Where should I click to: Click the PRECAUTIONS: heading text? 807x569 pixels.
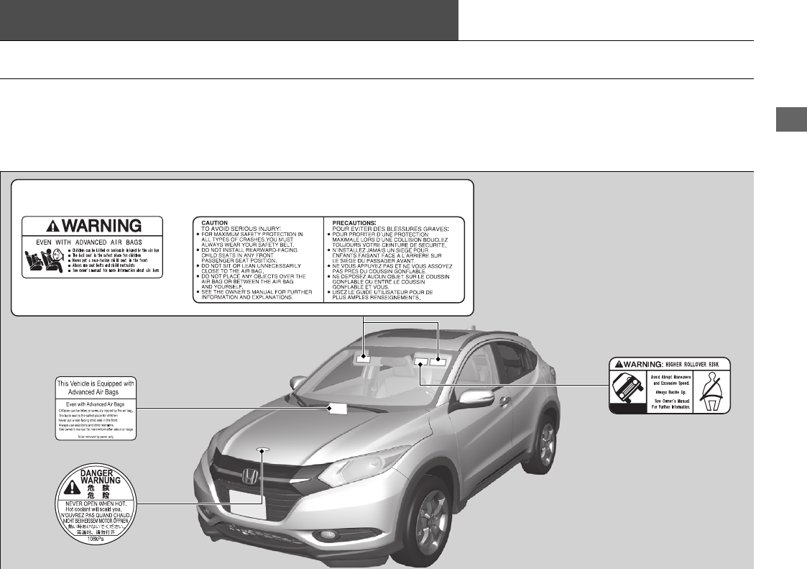coord(354,223)
